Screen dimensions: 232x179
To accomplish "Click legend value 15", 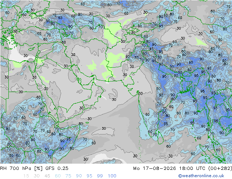I will (26, 176).
